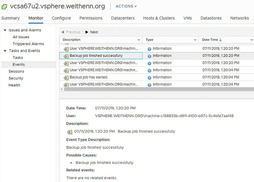Click the info icon on Backup job has started row
The width and height of the screenshot is (254, 182).
[149, 78]
